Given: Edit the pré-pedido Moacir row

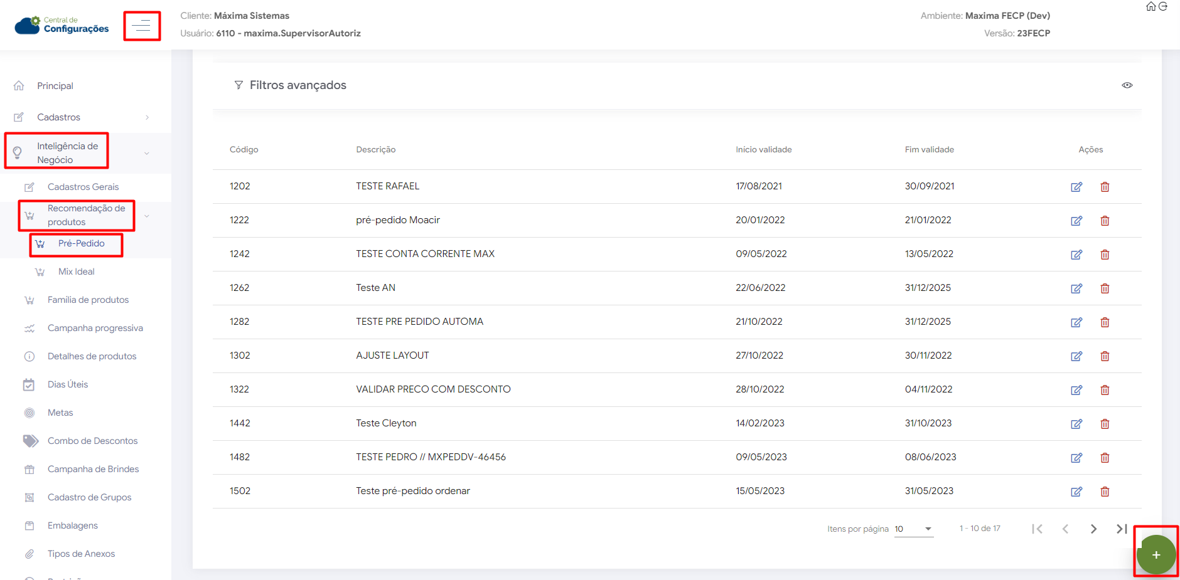Looking at the screenshot, I should point(1076,221).
